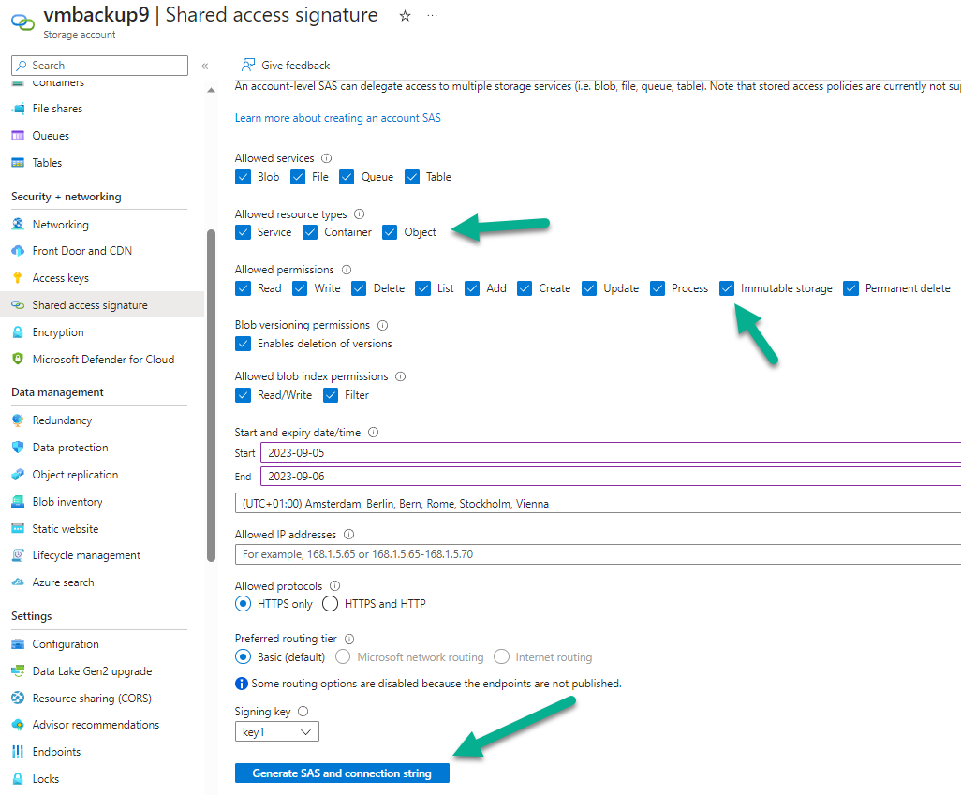Click the Configuration icon in Settings
The height and width of the screenshot is (795, 961).
tap(18, 644)
